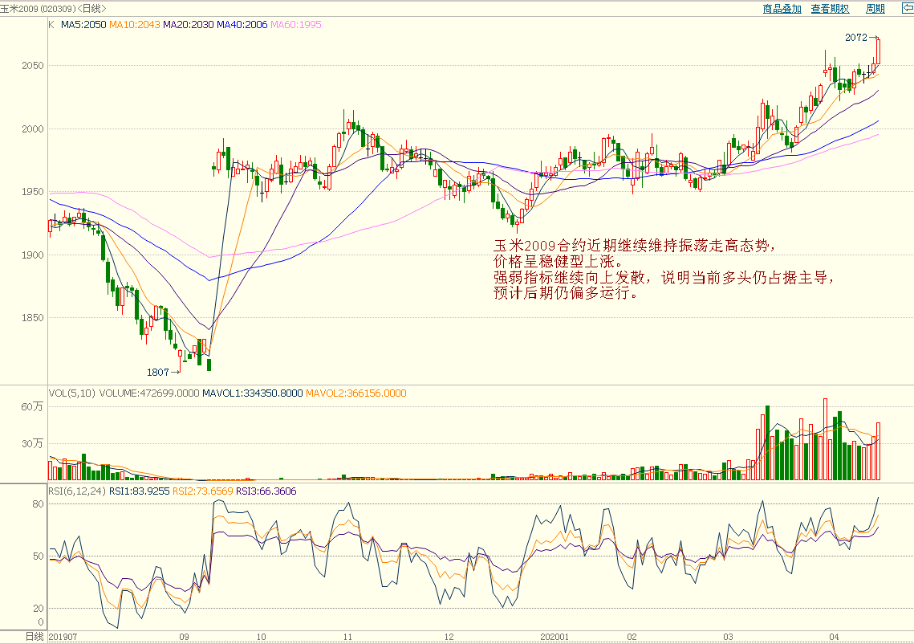Select the MA5:2050 legend label
Image resolution: width=914 pixels, height=644 pixels.
point(83,25)
